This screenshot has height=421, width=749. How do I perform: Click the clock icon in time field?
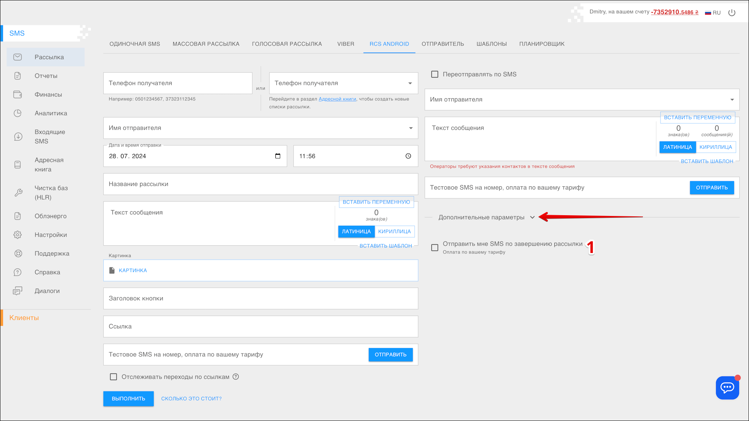pyautogui.click(x=408, y=156)
